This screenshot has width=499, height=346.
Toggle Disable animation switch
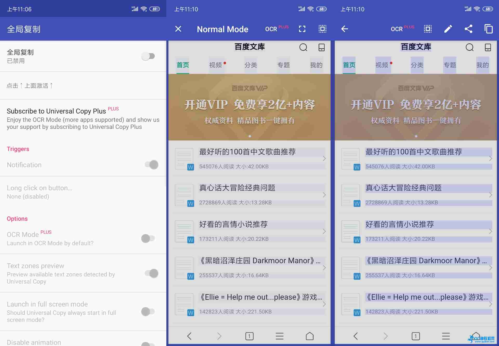click(148, 344)
